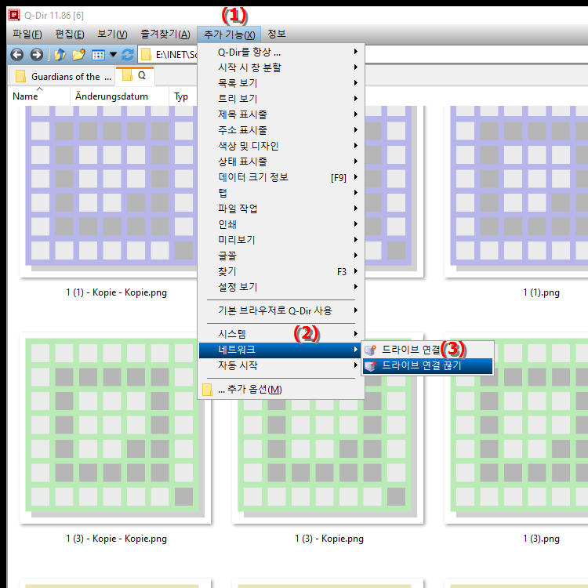
Task: Sort by the Name column header
Action: tap(39, 96)
